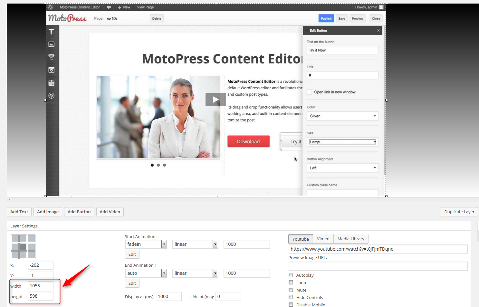Viewport: 479px width, 307px height.
Task: Enable the Loop checkbox
Action: pyautogui.click(x=291, y=283)
